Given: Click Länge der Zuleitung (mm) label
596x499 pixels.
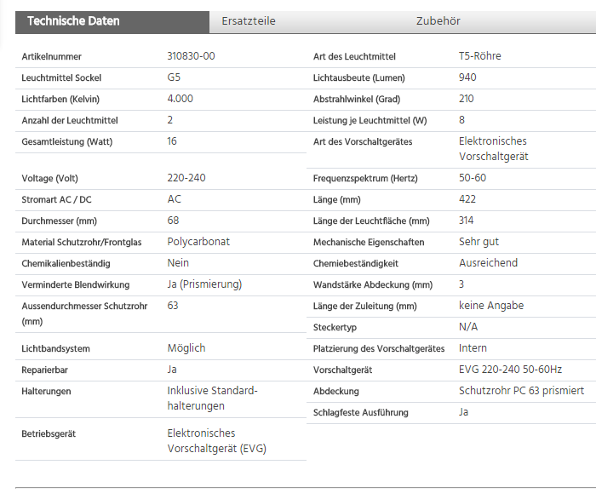Looking at the screenshot, I should [x=365, y=306].
